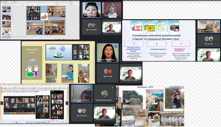The height and width of the screenshot is (127, 221).
Task: Open Windows Start button in bottom-left taskbar
Action: coord(16,122)
